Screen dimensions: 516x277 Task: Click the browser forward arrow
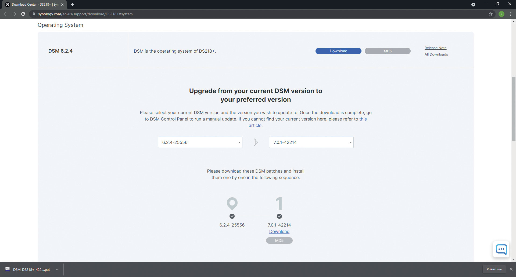[x=15, y=14]
